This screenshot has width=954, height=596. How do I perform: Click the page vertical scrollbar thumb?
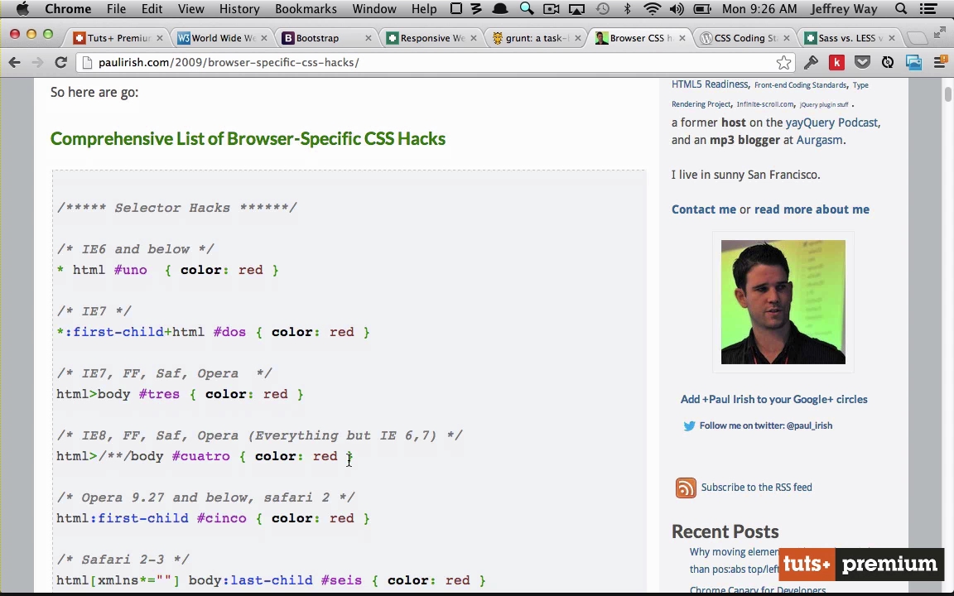(x=948, y=94)
